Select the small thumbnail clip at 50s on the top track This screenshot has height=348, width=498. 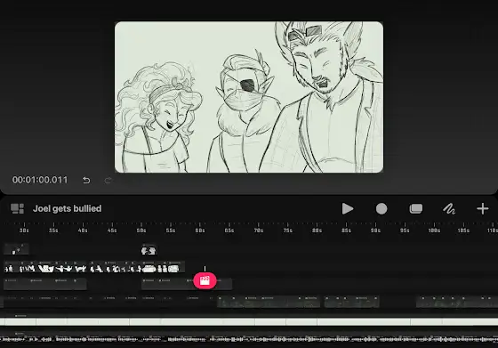pyautogui.click(x=149, y=250)
